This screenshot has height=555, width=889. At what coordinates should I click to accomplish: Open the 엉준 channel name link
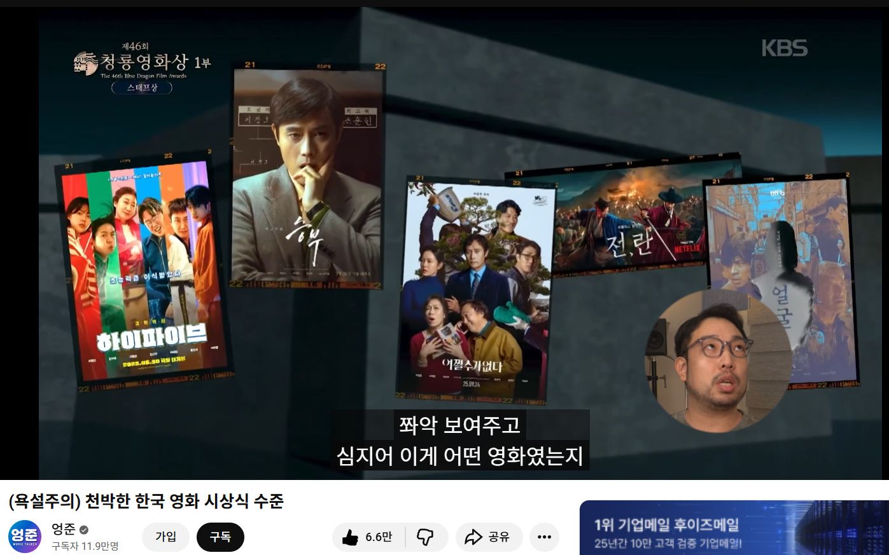pos(63,529)
